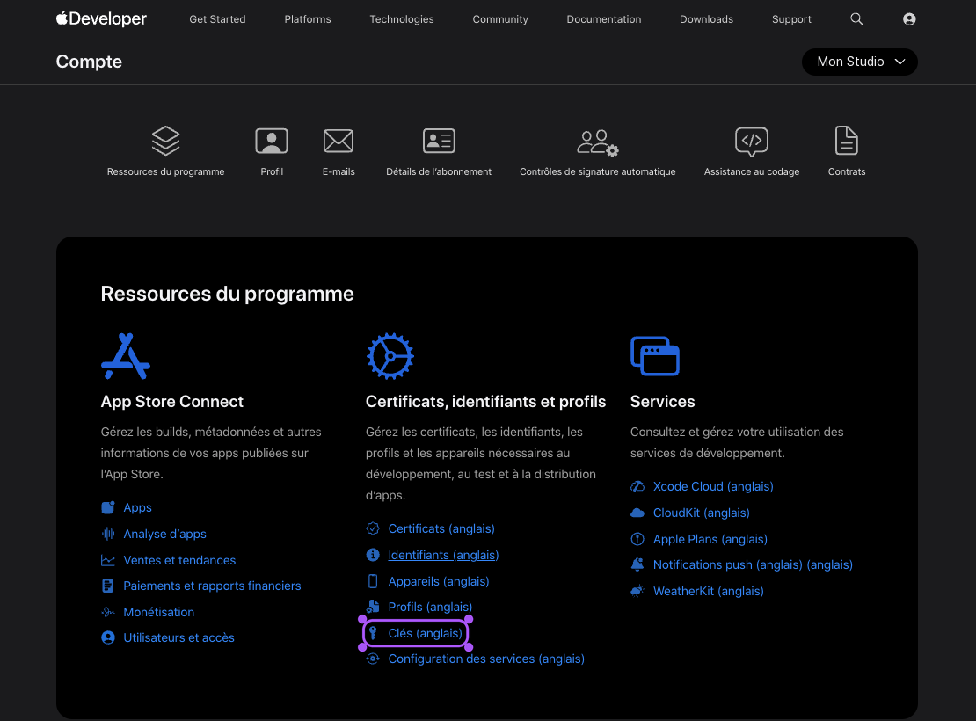Image resolution: width=976 pixels, height=721 pixels.
Task: Click the cloud icon beside CloudKit
Action: click(x=637, y=513)
